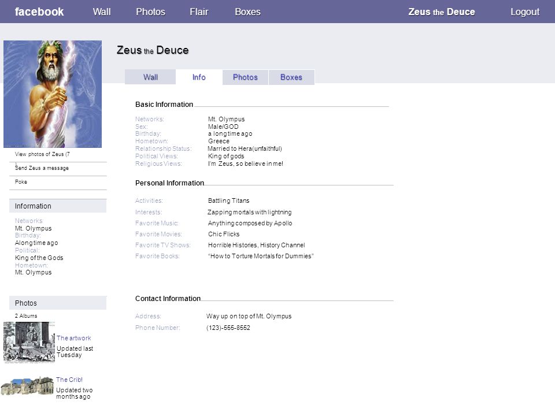
Task: Click the Information sidebar header
Action: pos(58,206)
